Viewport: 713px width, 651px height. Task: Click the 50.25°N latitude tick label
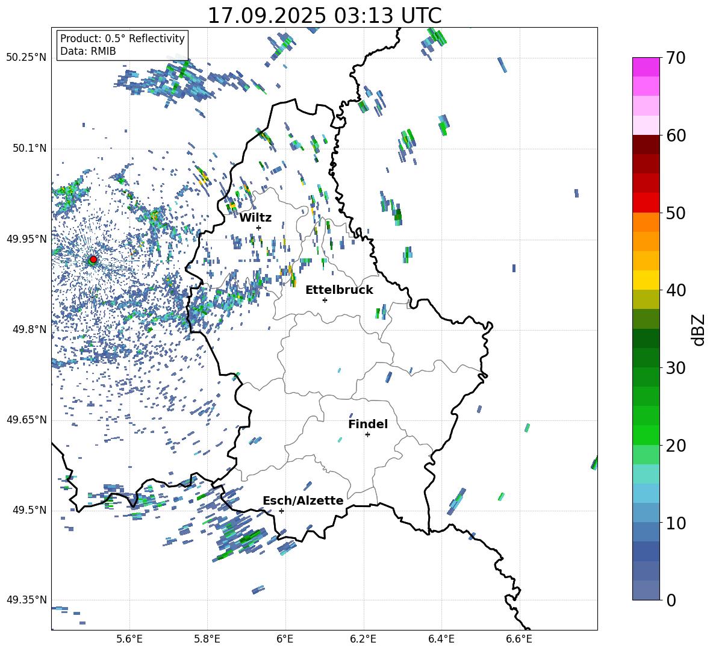pyautogui.click(x=26, y=58)
